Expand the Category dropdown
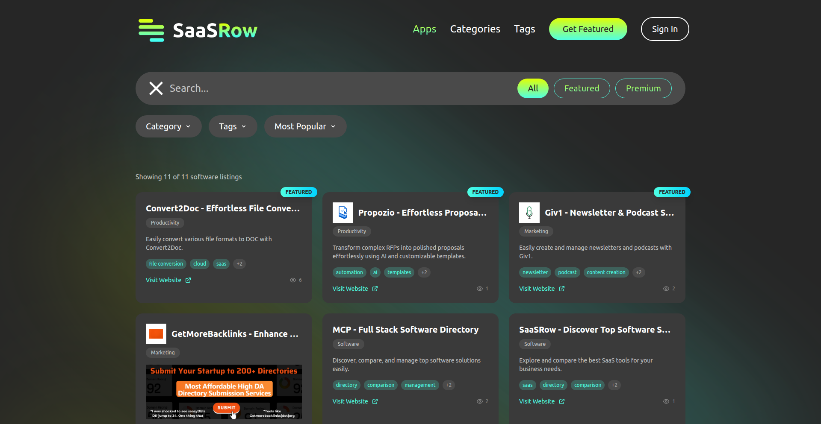 pyautogui.click(x=168, y=126)
